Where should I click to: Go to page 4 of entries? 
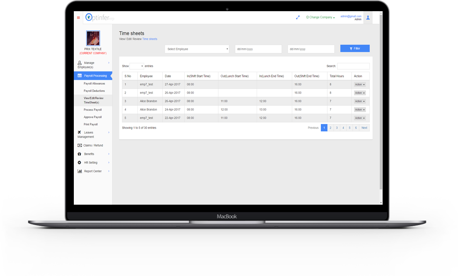pos(343,128)
